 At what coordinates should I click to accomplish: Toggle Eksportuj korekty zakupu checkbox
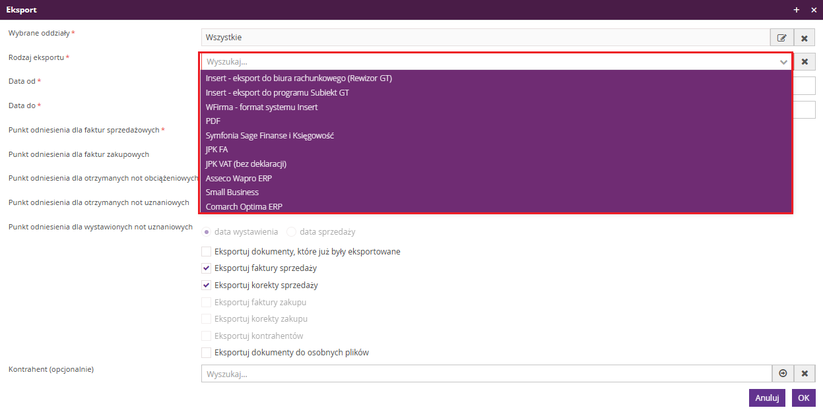click(207, 318)
